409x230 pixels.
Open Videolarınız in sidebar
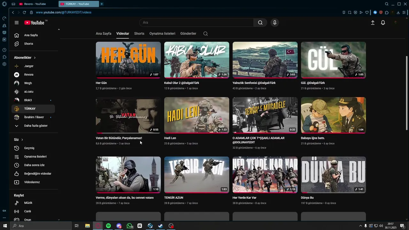pyautogui.click(x=33, y=182)
